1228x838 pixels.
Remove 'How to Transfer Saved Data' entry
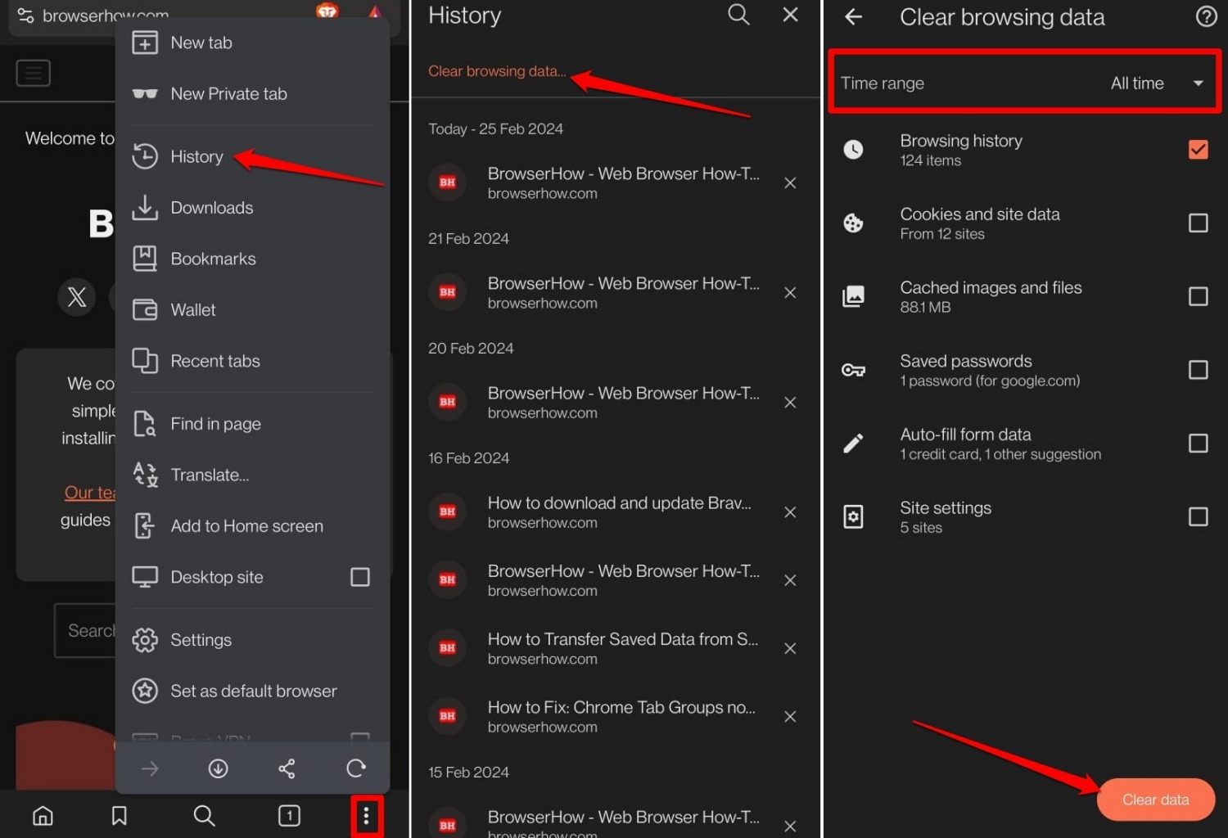(x=790, y=648)
